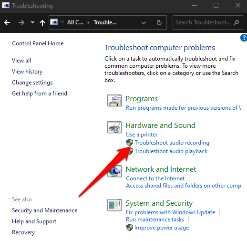Screen dimensions: 247x241
Task: Click the search magnifier icon
Action: [236, 22]
